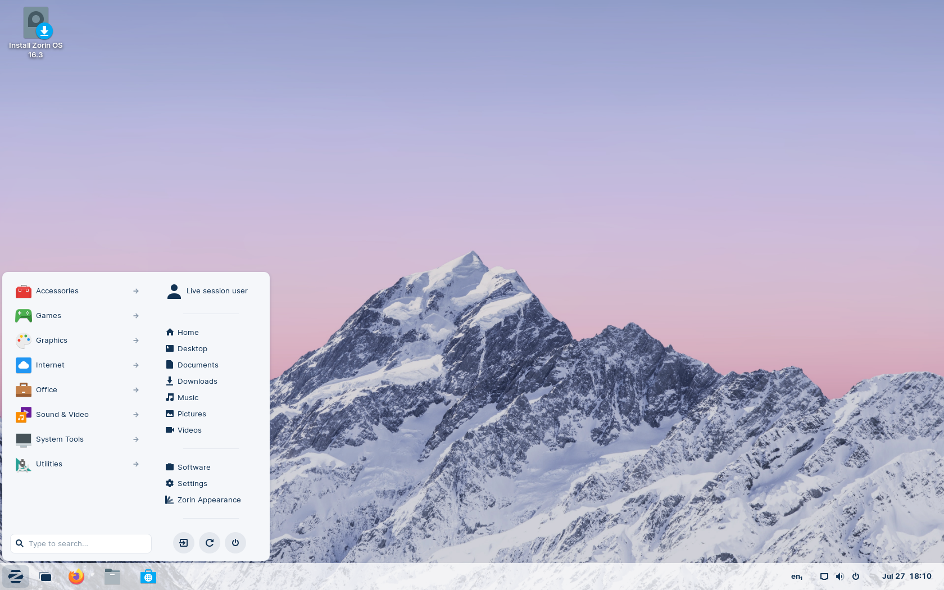Expand the Games category
The height and width of the screenshot is (590, 944).
click(x=49, y=316)
